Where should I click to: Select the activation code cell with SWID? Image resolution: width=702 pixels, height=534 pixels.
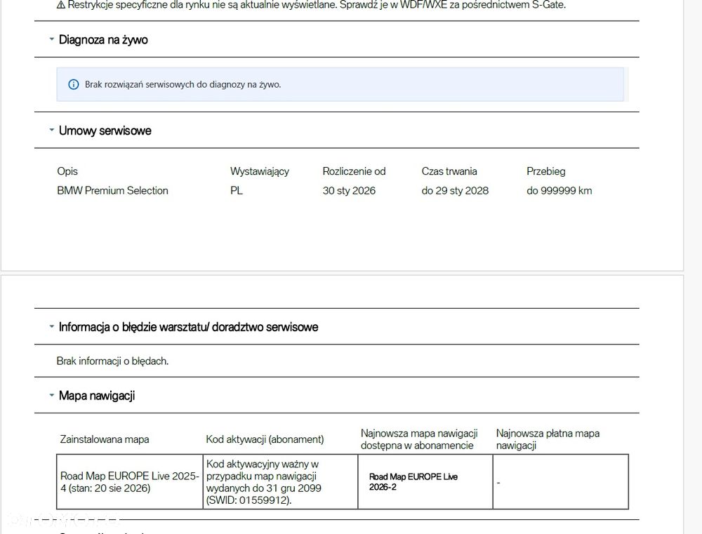click(x=280, y=482)
